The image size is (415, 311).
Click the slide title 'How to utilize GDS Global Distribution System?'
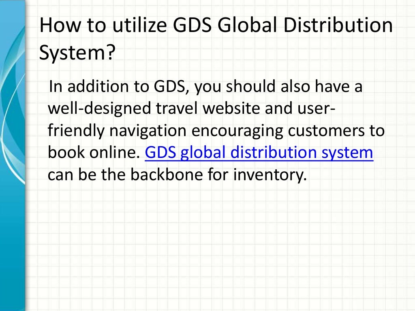(x=216, y=38)
